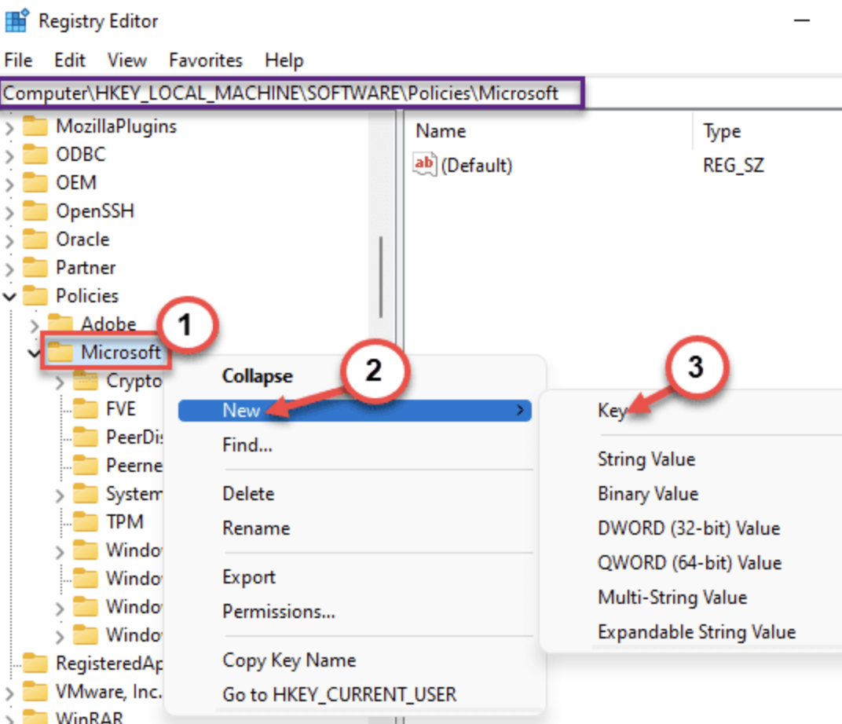
Task: Click the FVE key folder icon
Action: click(x=86, y=409)
